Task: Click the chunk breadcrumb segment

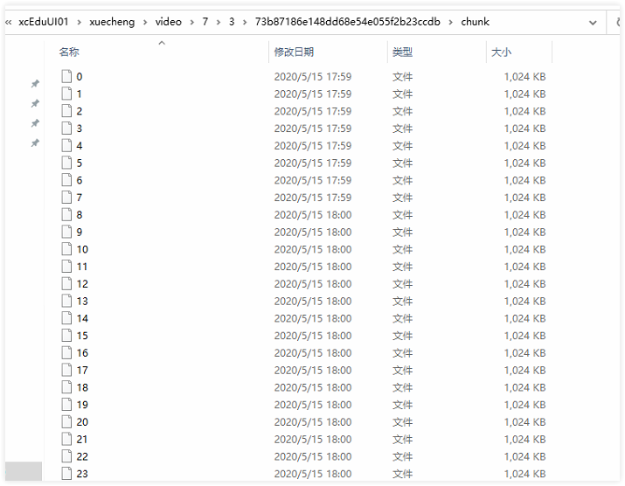Action: pos(476,22)
